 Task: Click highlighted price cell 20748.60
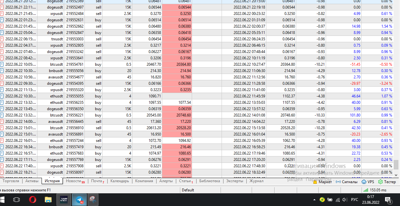click(177, 115)
